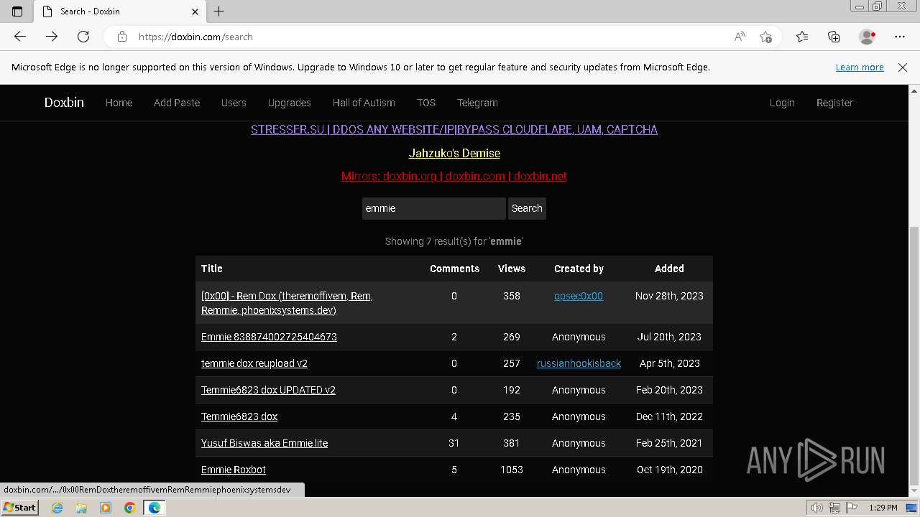Image resolution: width=920 pixels, height=517 pixels.
Task: Open the tab actions menu icon
Action: click(x=17, y=11)
